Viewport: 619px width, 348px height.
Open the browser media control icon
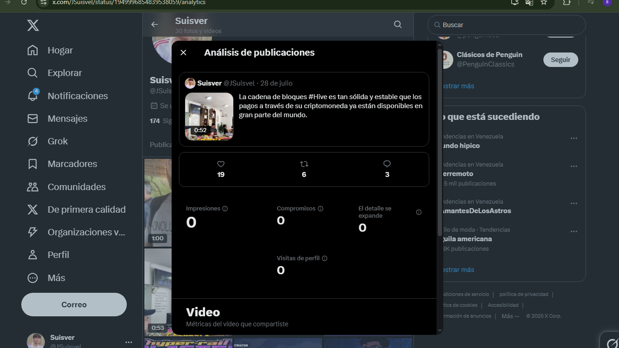(590, 2)
